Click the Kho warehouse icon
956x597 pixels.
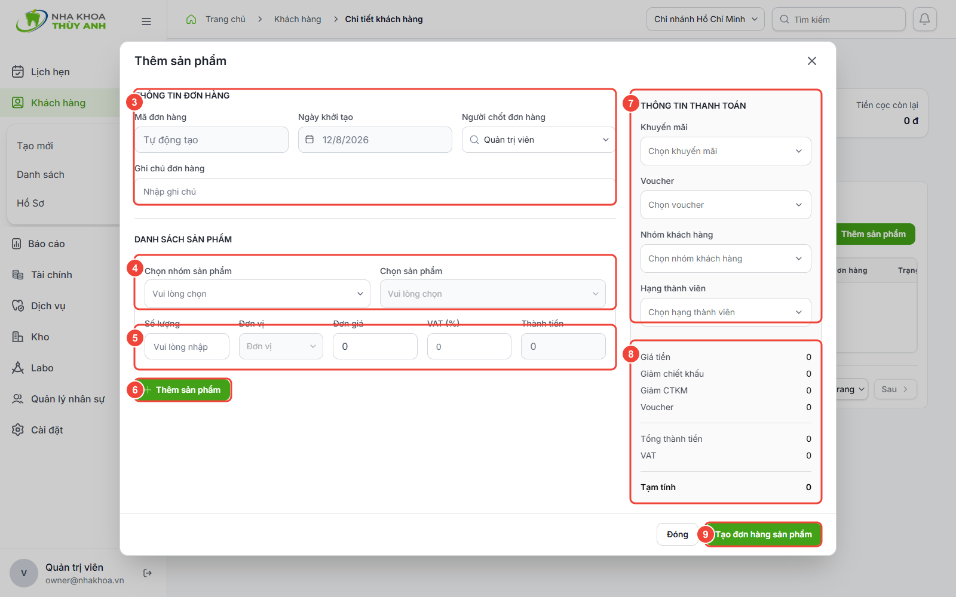pos(18,337)
